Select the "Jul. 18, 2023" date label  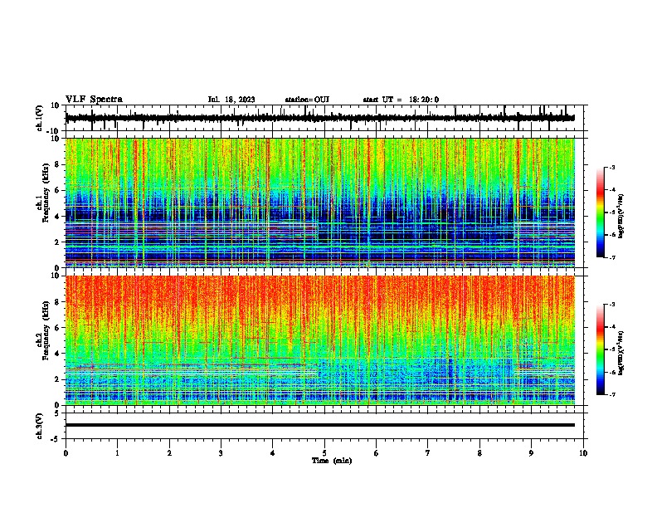click(231, 100)
